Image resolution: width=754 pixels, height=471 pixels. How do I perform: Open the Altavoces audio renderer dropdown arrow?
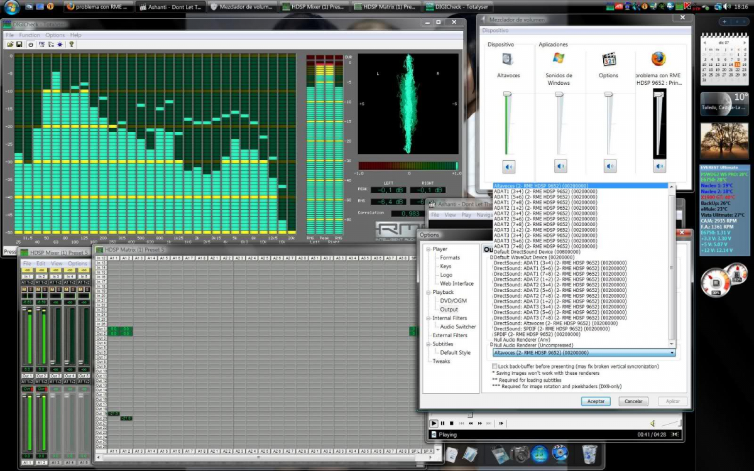(x=672, y=353)
